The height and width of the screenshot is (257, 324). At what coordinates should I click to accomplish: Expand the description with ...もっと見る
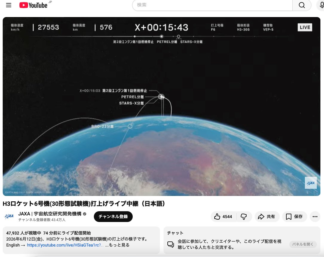tap(117, 245)
